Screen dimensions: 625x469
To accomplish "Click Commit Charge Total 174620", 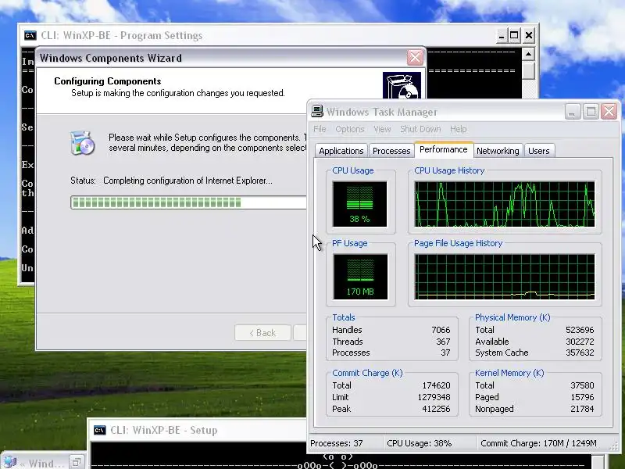I will 436,385.
